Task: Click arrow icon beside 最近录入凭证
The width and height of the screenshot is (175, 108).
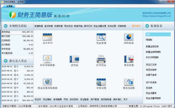Action: click(6, 61)
